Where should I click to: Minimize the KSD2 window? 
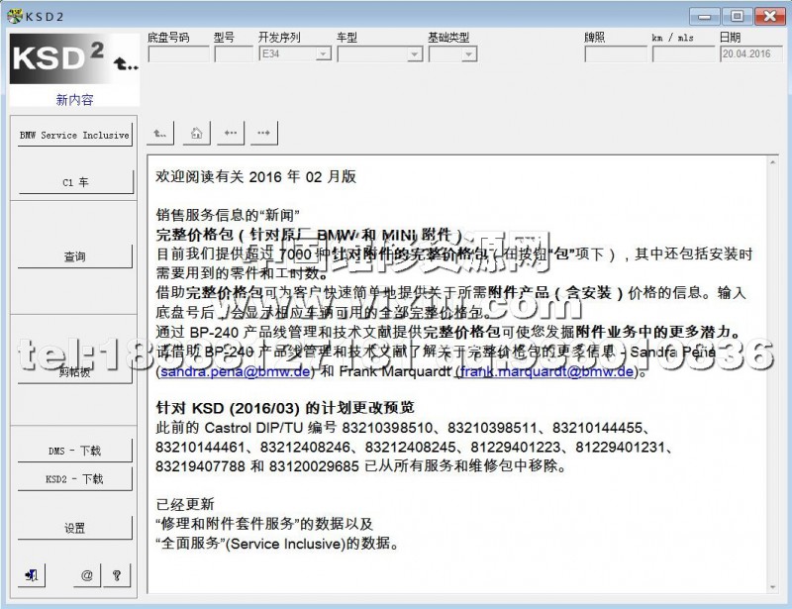[704, 16]
